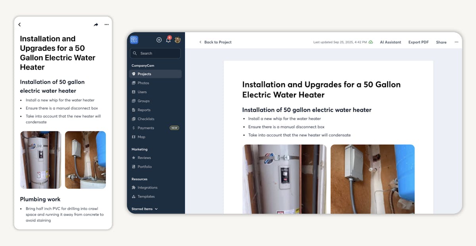Open the notifications bell icon
476x246 pixels.
[x=168, y=40]
